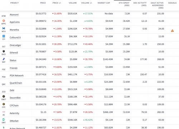Open the Status project link
Image resolution: width=179 pixels, height=129 pixels.
point(13,60)
